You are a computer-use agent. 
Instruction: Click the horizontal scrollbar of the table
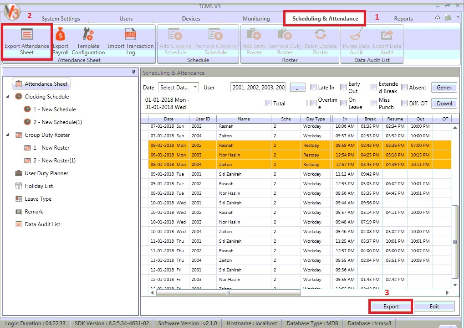[x=228, y=293]
